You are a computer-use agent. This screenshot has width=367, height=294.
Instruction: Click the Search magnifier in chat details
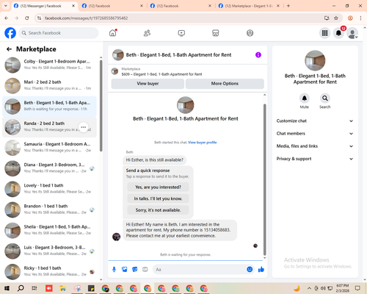(x=325, y=98)
